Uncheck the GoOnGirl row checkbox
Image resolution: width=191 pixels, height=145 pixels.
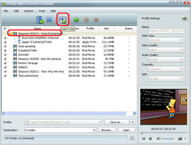point(5,55)
